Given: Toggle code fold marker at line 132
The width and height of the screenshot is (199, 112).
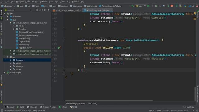Looking at the screenshot, I should [64, 29].
